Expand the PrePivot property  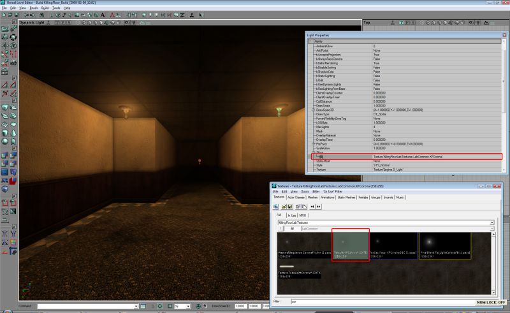(314, 144)
